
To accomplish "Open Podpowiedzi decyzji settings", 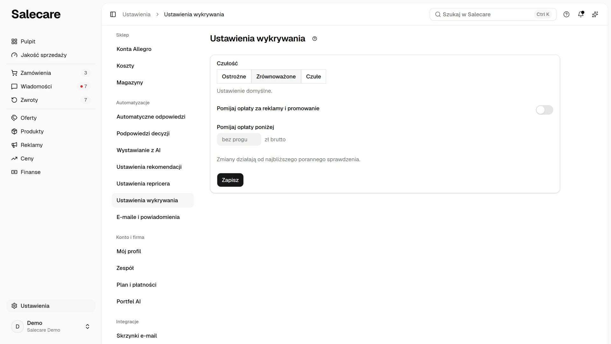I will click(x=152, y=133).
